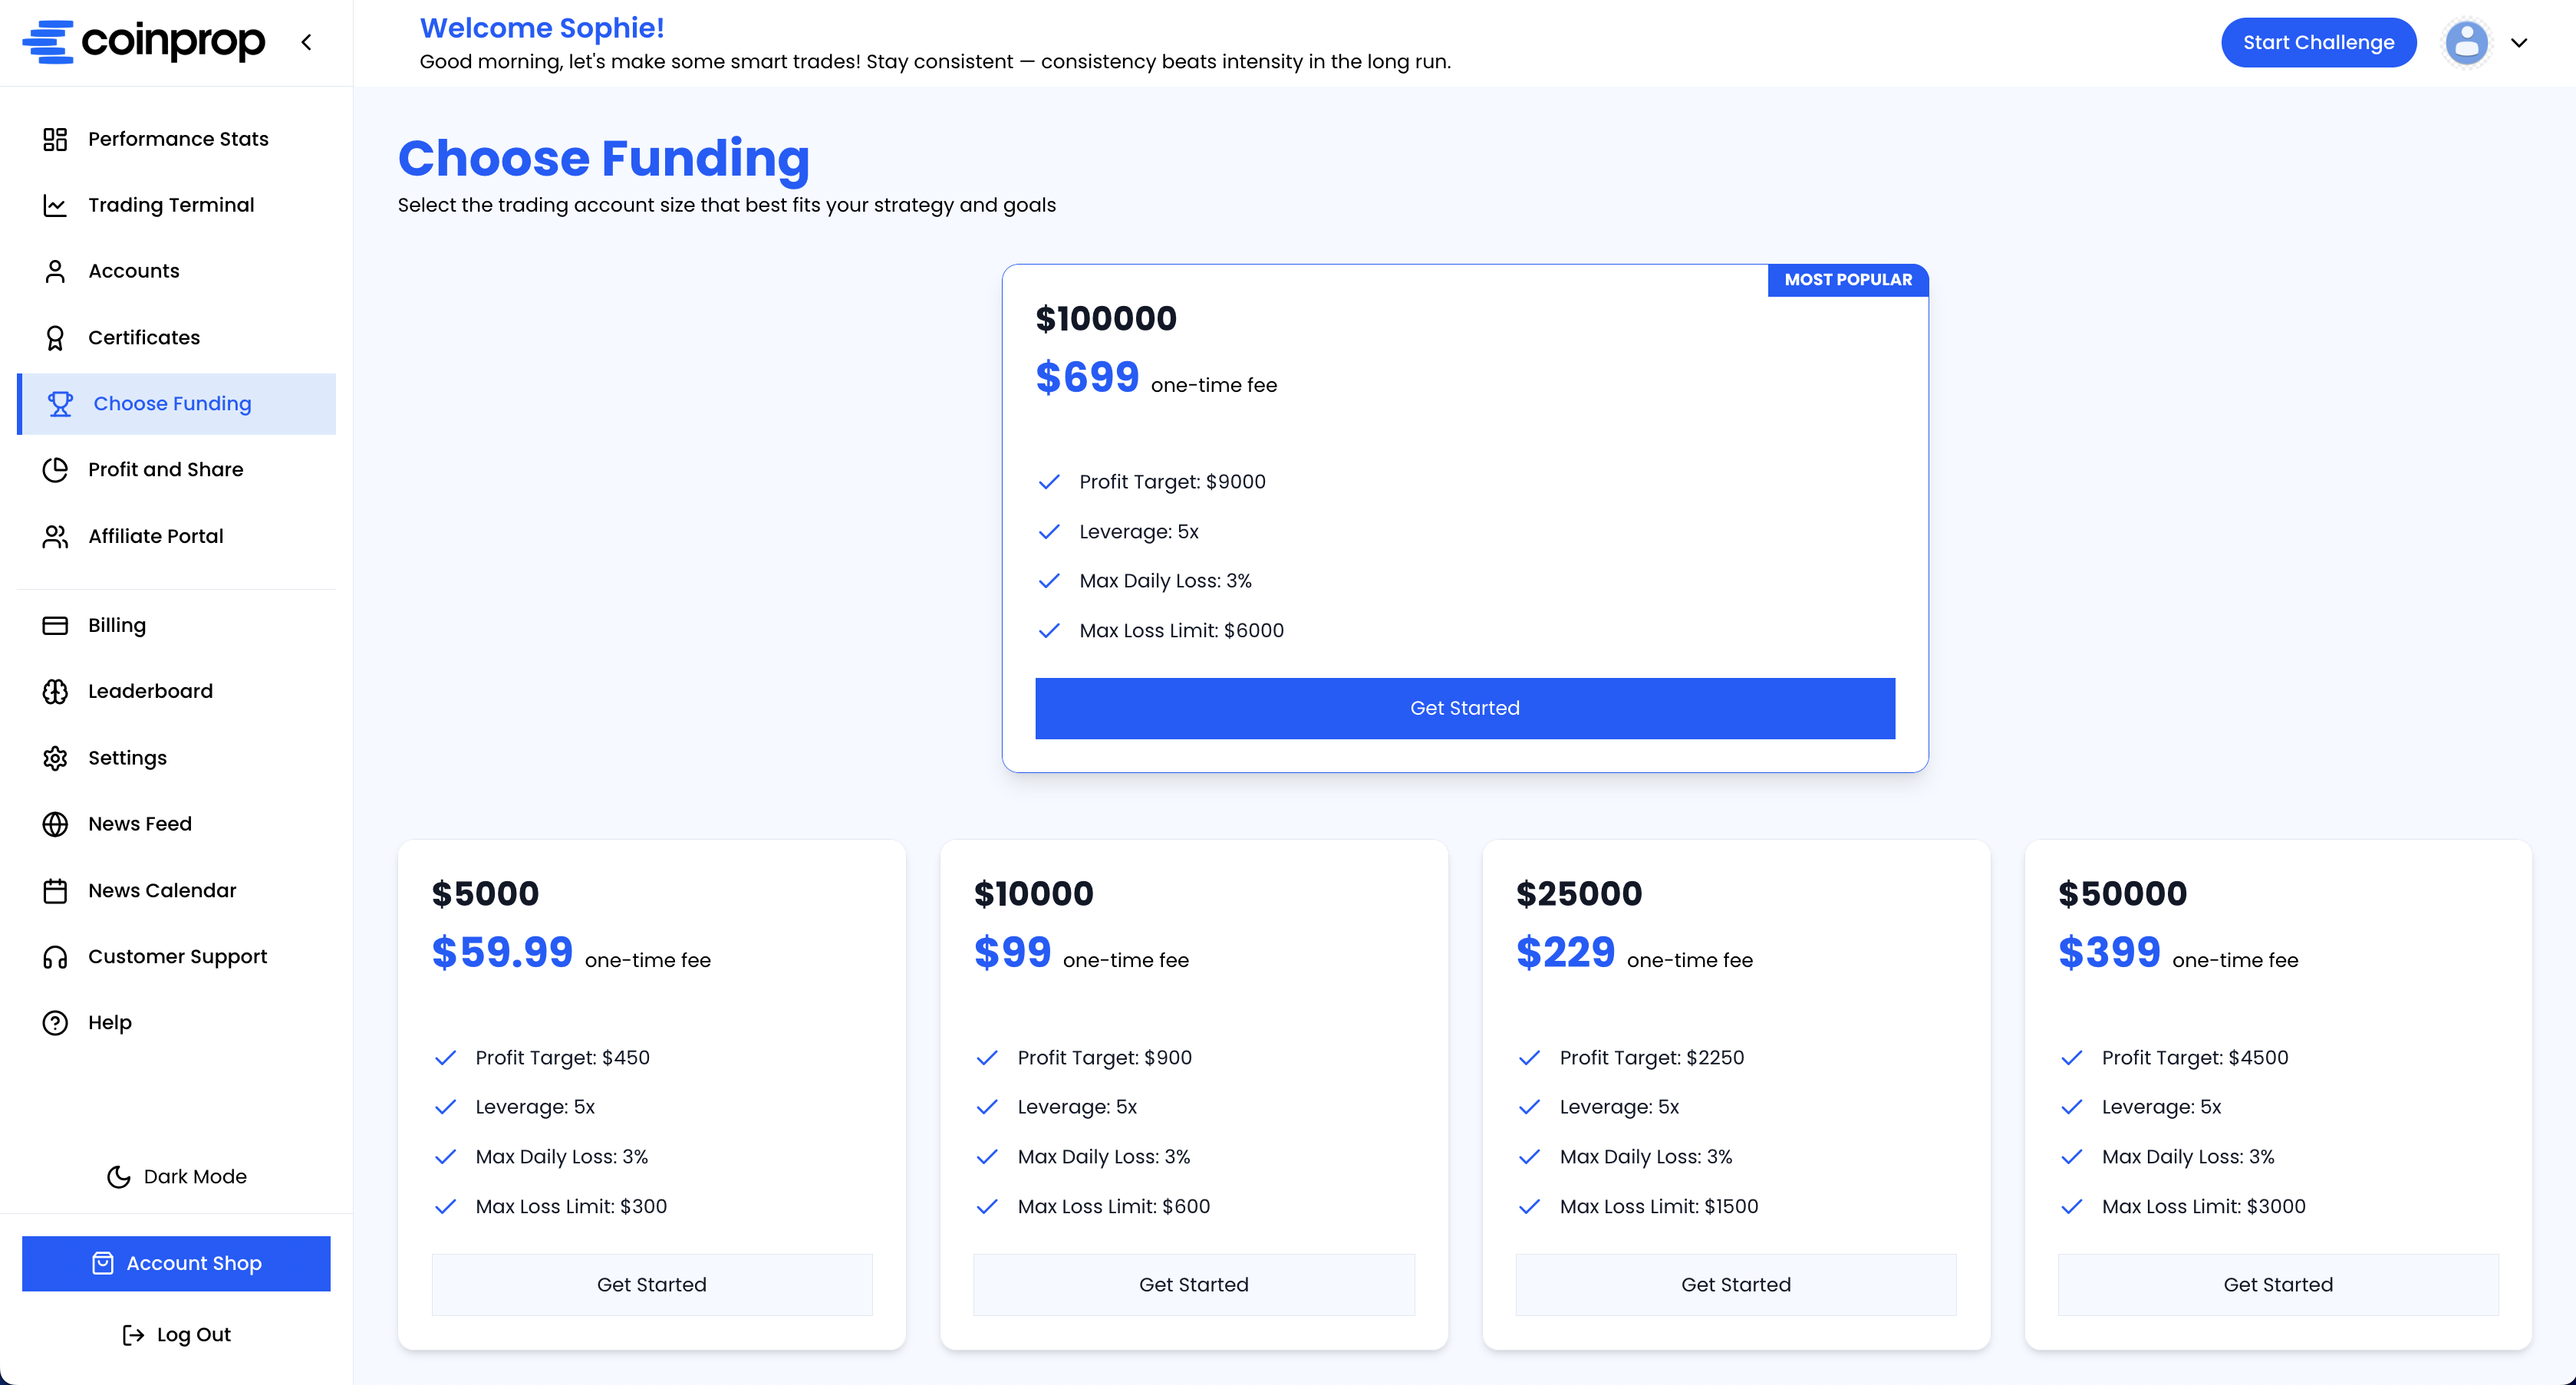Viewport: 2576px width, 1385px height.
Task: Open the Affiliate Portal menu item
Action: coord(155,536)
